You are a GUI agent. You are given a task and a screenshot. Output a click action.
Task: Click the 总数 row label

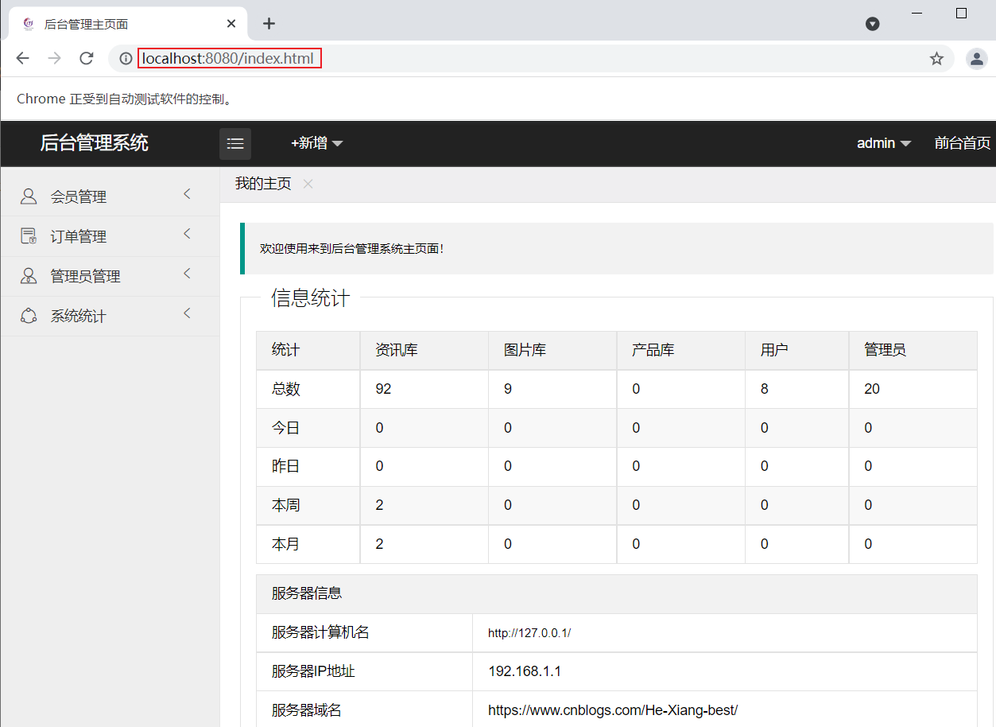(286, 389)
